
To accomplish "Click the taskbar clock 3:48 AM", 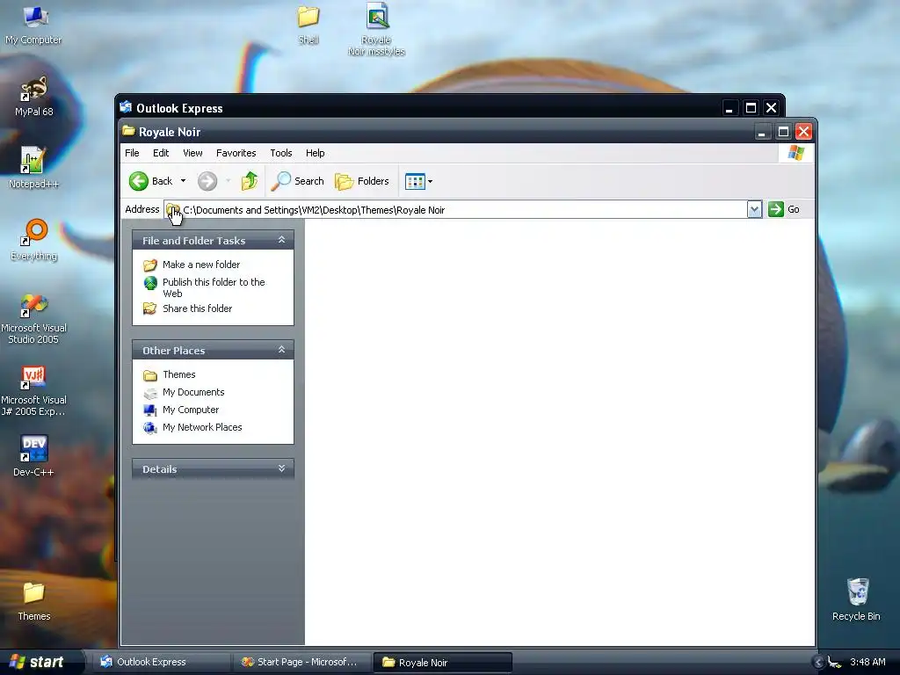I will click(867, 663).
